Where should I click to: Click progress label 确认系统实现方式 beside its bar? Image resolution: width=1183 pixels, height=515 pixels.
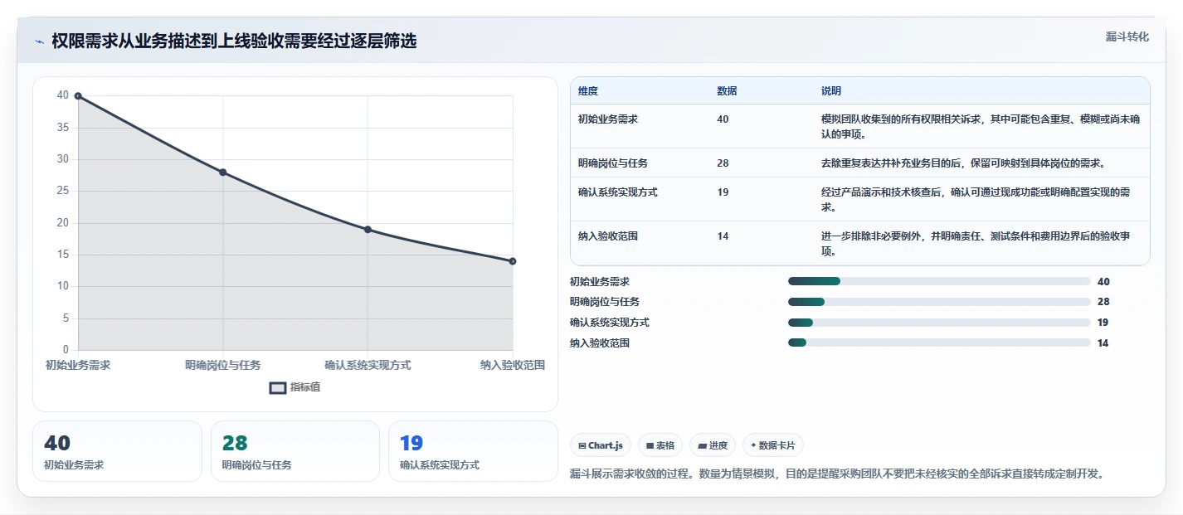click(x=610, y=323)
